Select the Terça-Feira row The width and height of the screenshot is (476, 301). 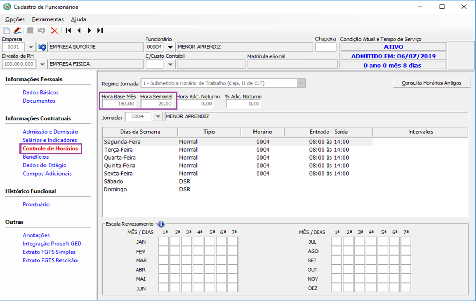(x=238, y=150)
